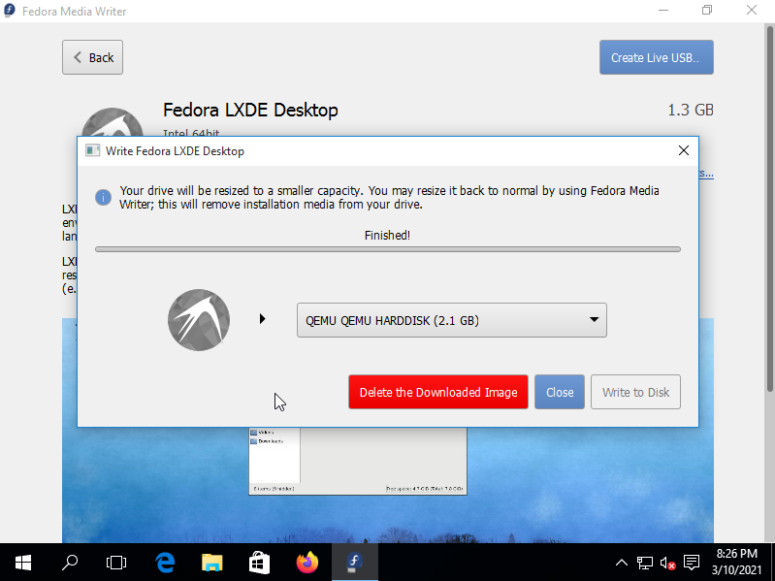
Task: Click the info icon beside resize notice
Action: pyautogui.click(x=103, y=198)
